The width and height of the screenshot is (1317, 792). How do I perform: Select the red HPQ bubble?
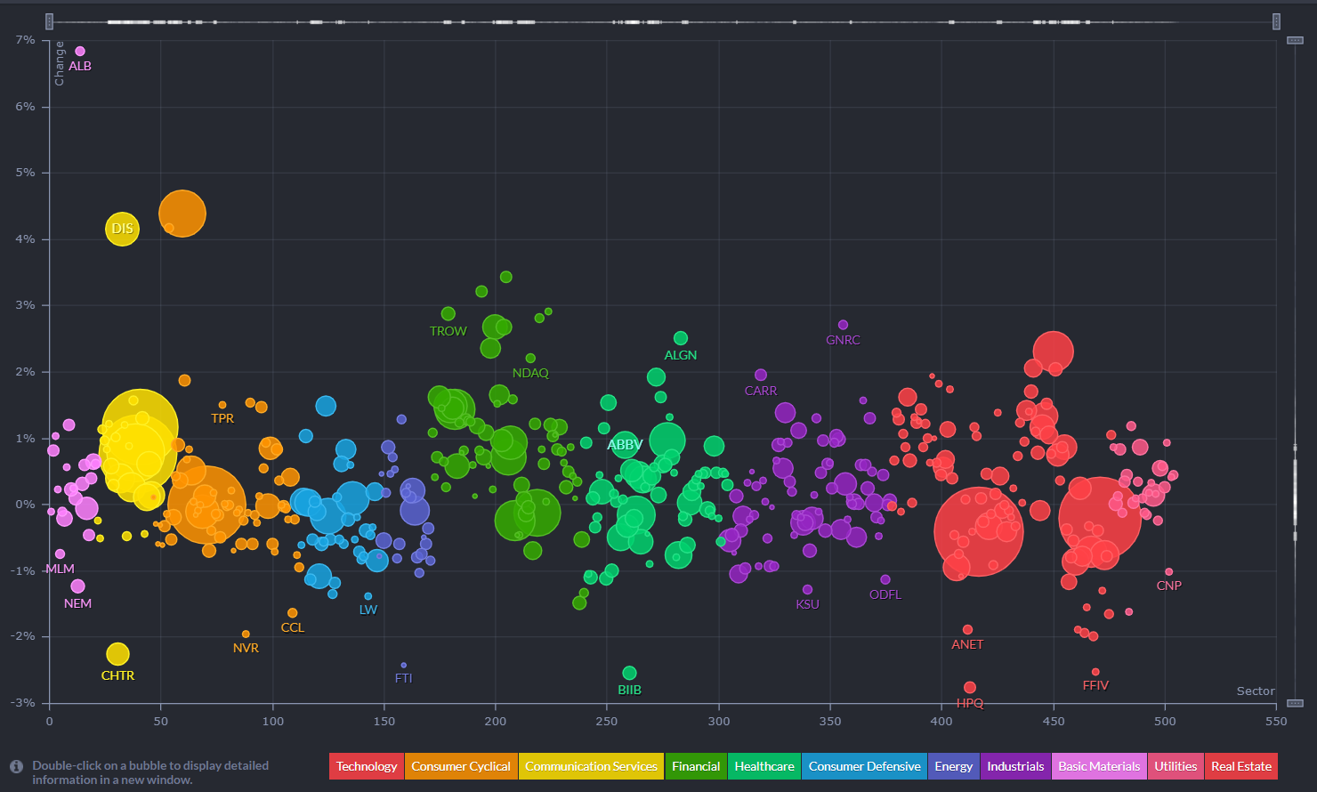point(970,687)
